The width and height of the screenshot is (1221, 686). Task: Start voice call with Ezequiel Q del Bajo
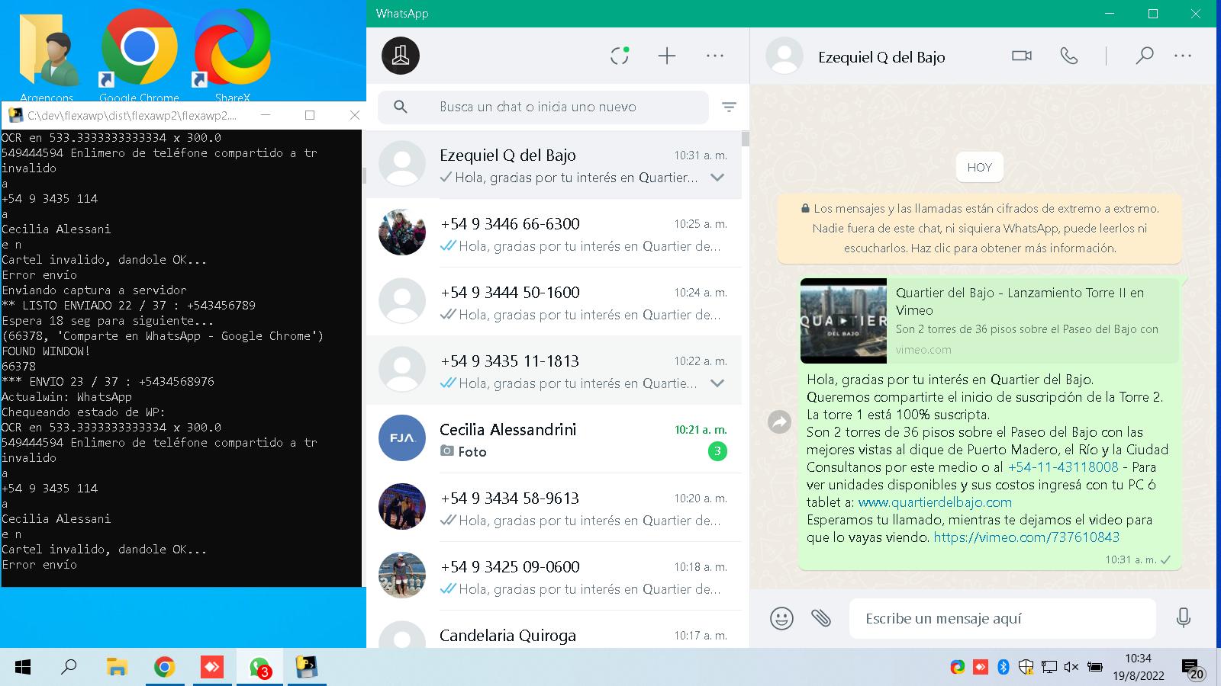click(x=1069, y=56)
